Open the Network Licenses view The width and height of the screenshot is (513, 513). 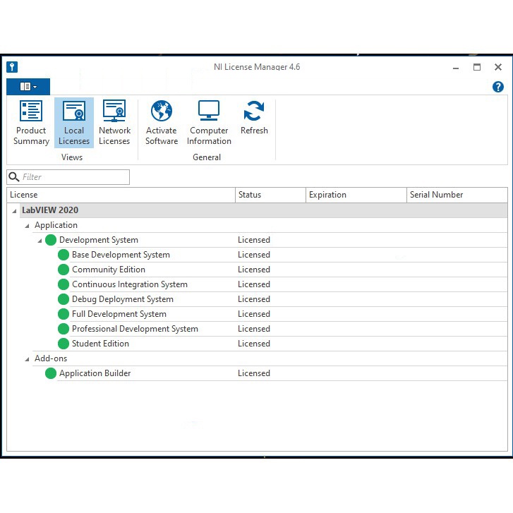coord(114,122)
